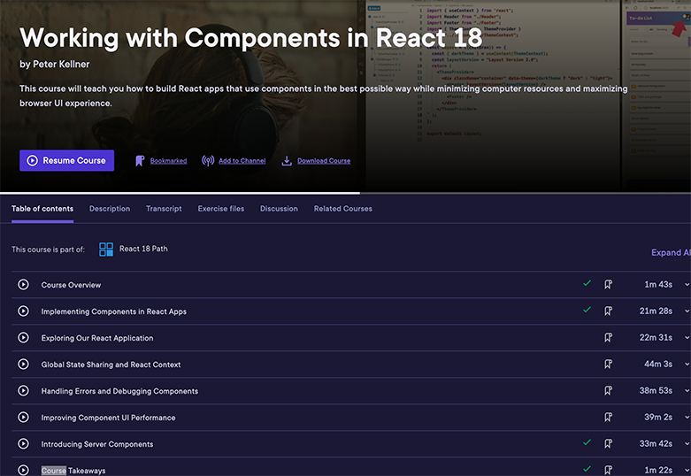The width and height of the screenshot is (691, 476).
Task: Click the Add to Channel broadcast icon
Action: coord(208,161)
